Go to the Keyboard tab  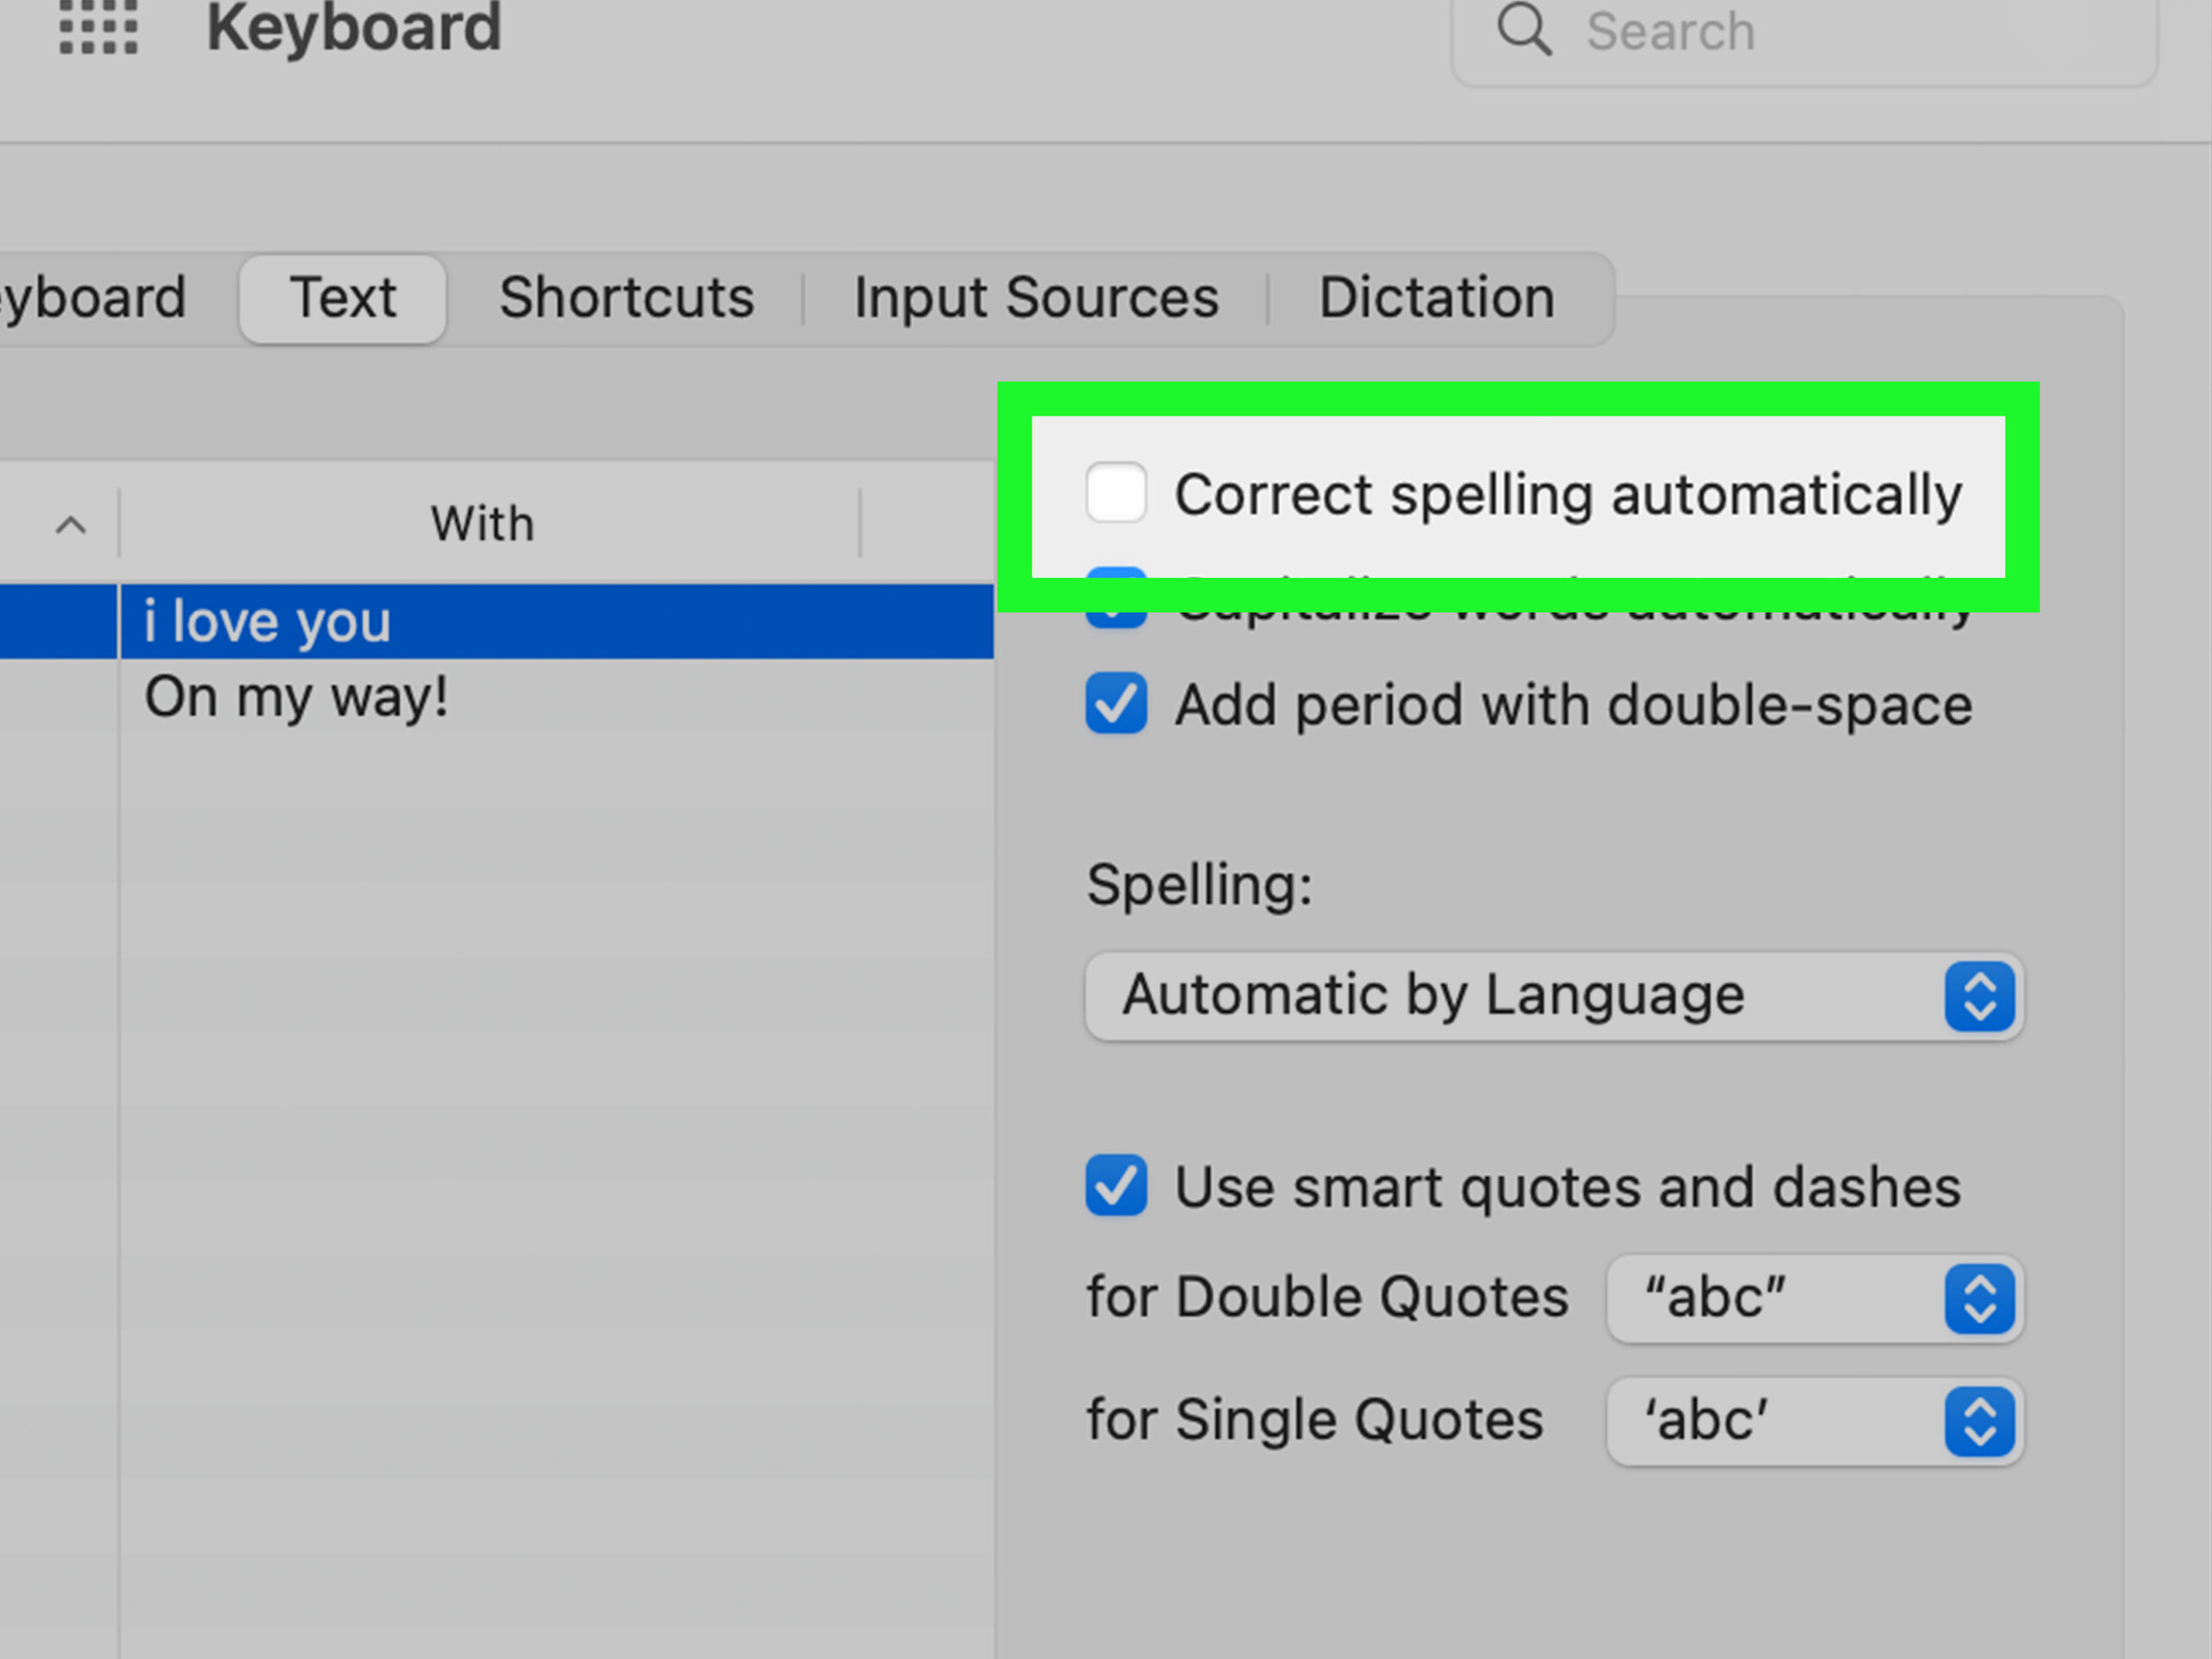(95, 298)
